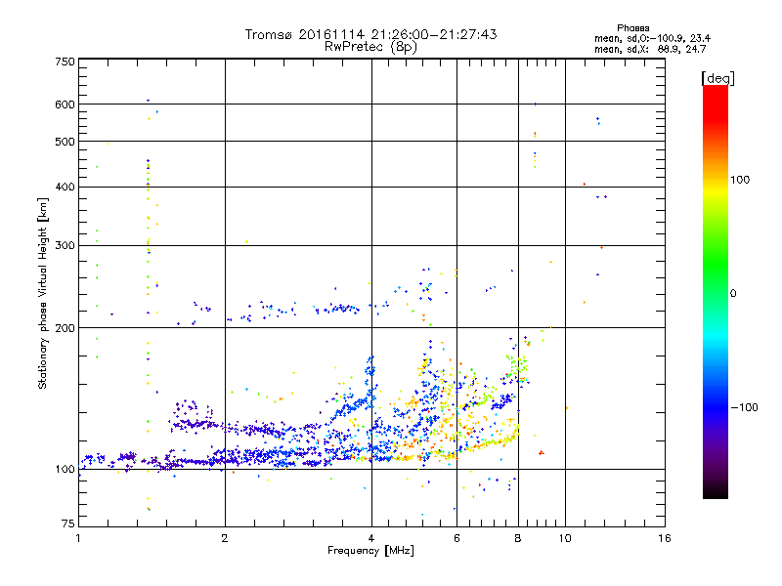Click the plot title 'Tromsø 20161114 21:26:00-21:27:43'
The image size is (782, 586).
click(x=370, y=34)
